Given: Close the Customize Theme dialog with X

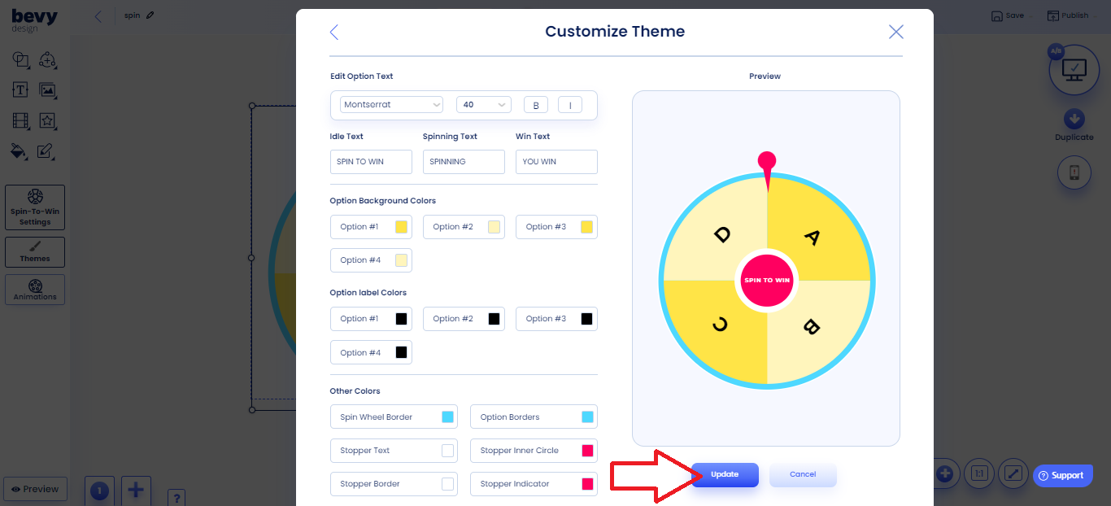Looking at the screenshot, I should point(895,32).
